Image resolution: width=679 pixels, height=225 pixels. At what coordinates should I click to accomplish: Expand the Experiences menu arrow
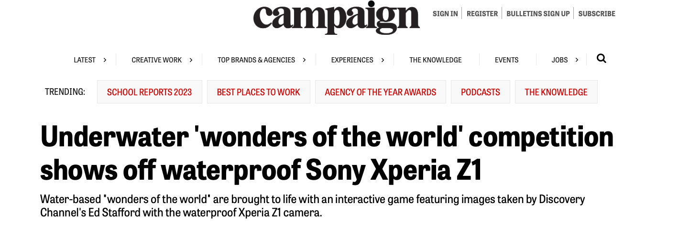tap(383, 60)
